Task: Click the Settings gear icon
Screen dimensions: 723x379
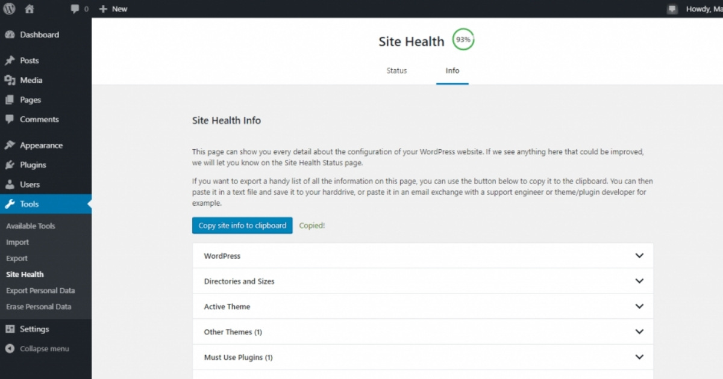Action: tap(10, 328)
